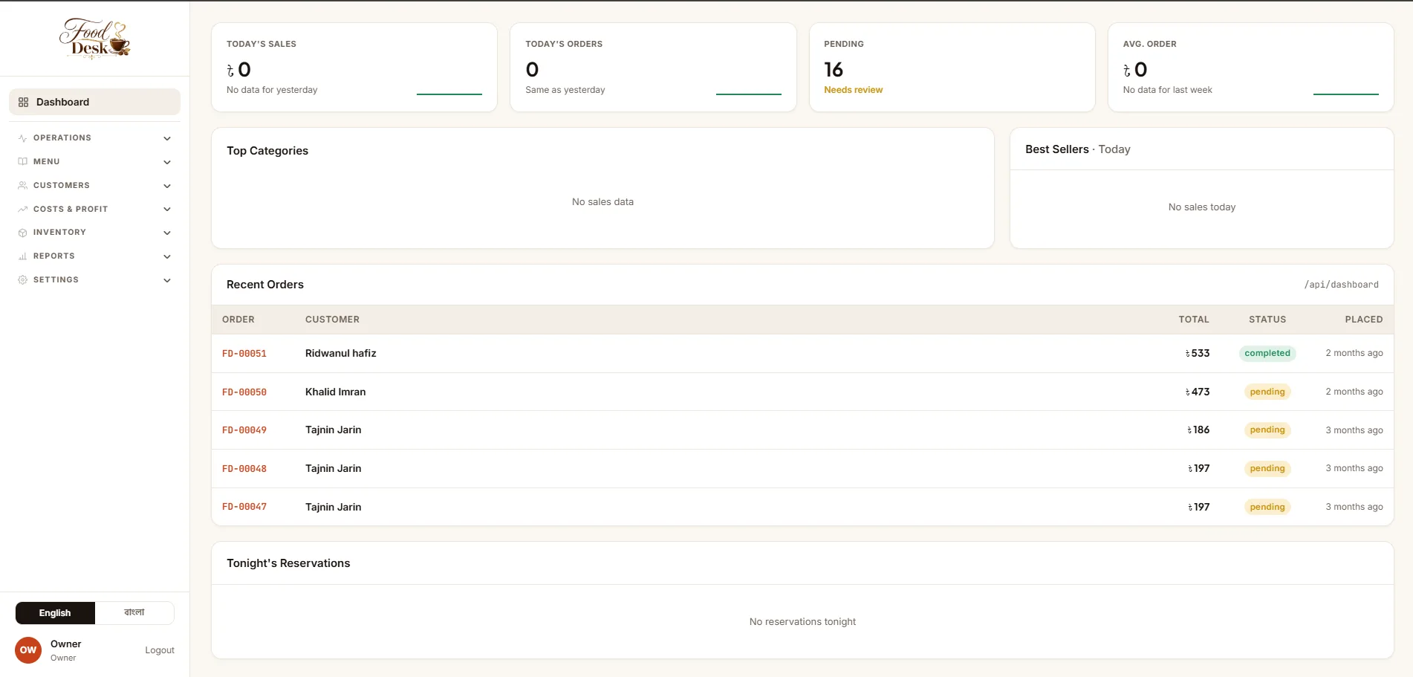This screenshot has height=677, width=1413.
Task: Open order FD-00049
Action: [x=244, y=430]
